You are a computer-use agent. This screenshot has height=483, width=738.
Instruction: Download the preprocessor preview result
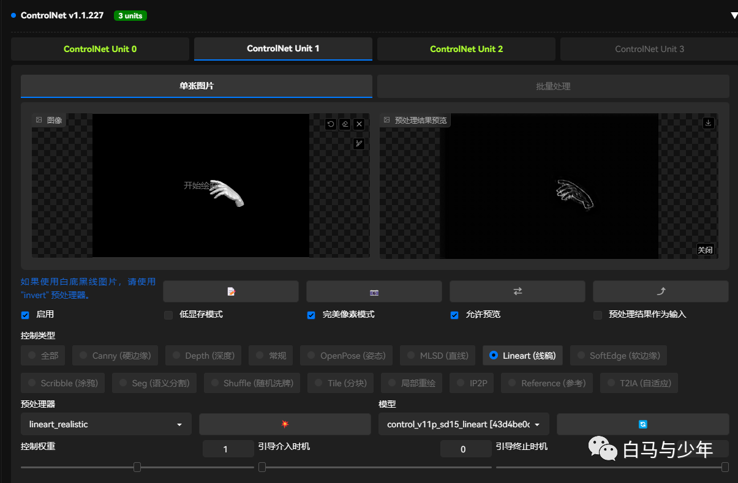pyautogui.click(x=709, y=123)
